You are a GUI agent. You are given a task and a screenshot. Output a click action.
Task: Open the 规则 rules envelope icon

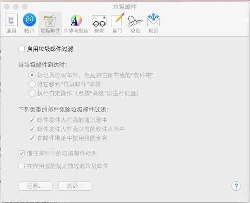(x=153, y=23)
